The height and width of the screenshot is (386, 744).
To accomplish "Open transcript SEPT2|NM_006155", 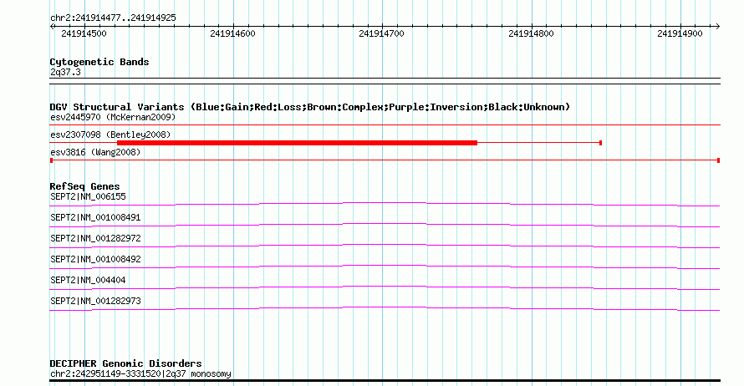I will click(88, 197).
